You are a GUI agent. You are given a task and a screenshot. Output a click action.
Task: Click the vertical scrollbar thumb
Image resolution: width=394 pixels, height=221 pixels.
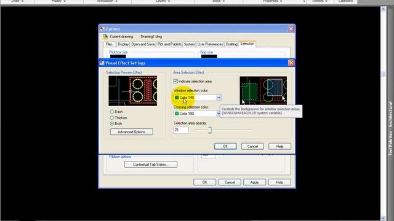[x=383, y=74]
